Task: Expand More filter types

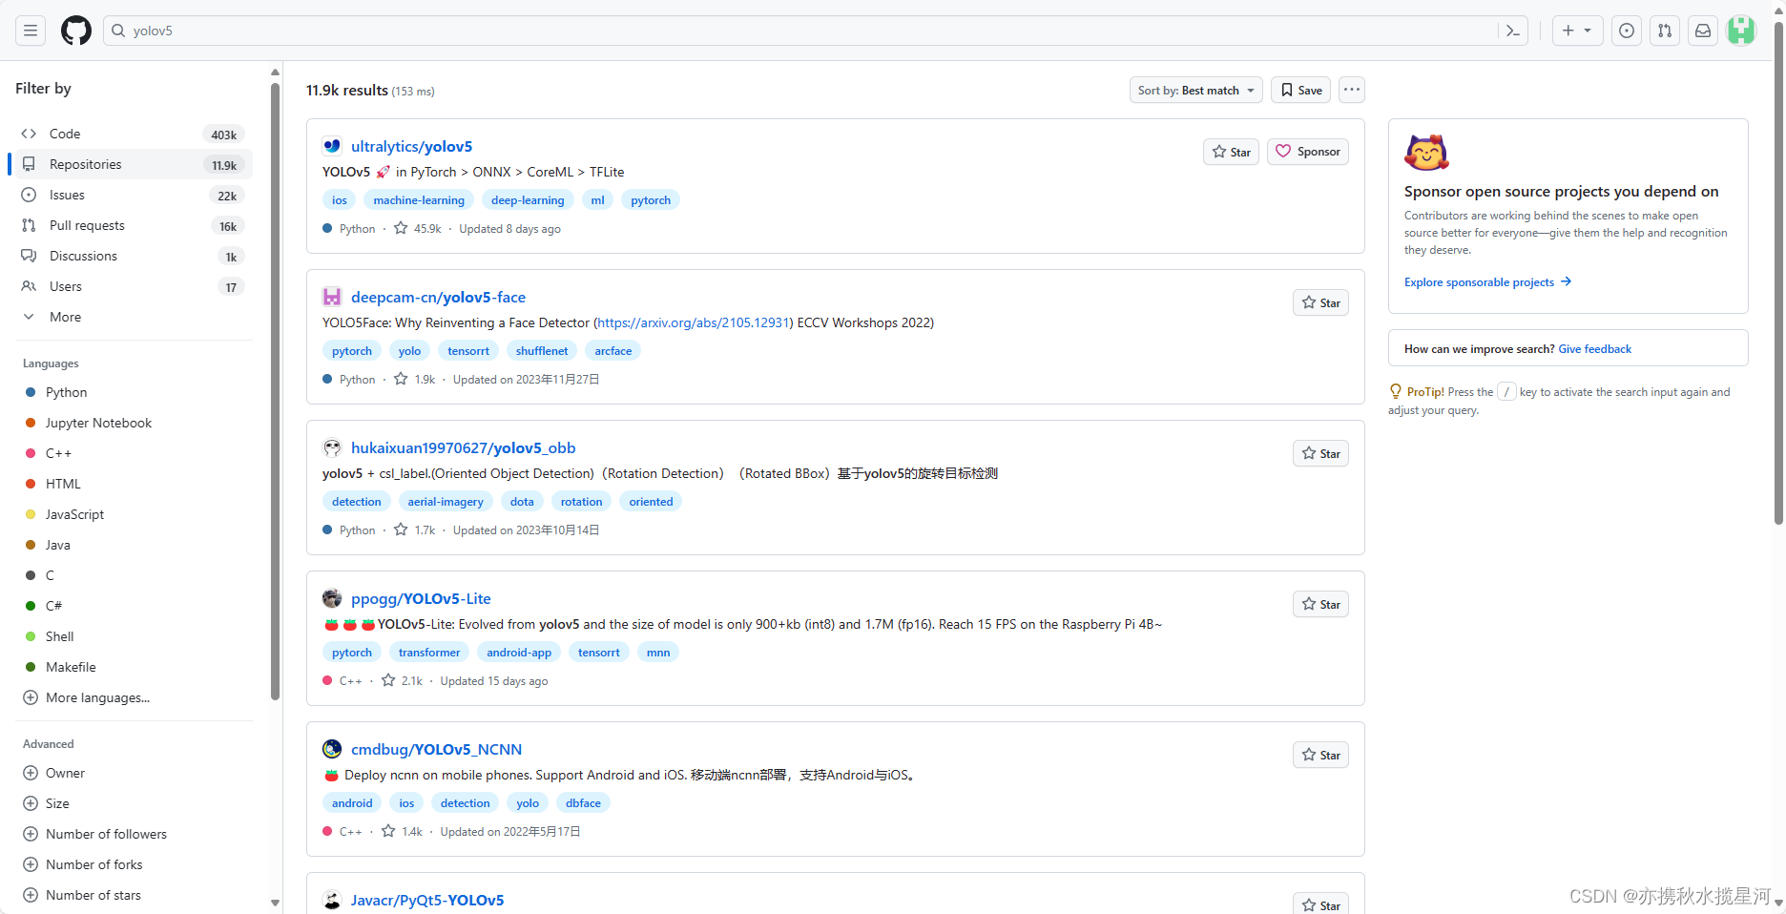Action: 134,317
